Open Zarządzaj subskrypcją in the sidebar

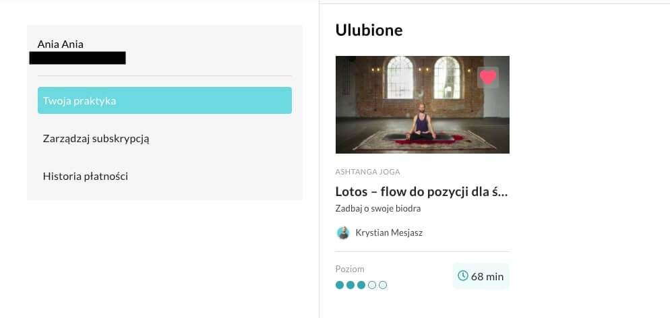point(96,139)
